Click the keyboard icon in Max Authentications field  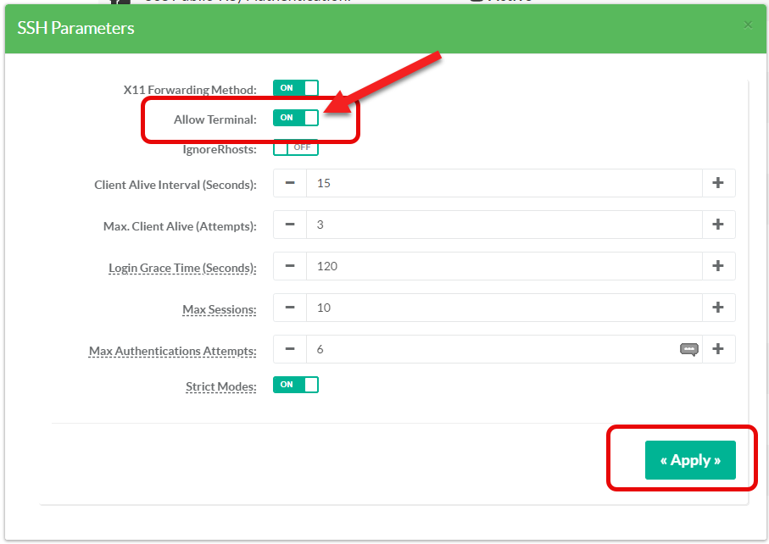[x=688, y=349]
